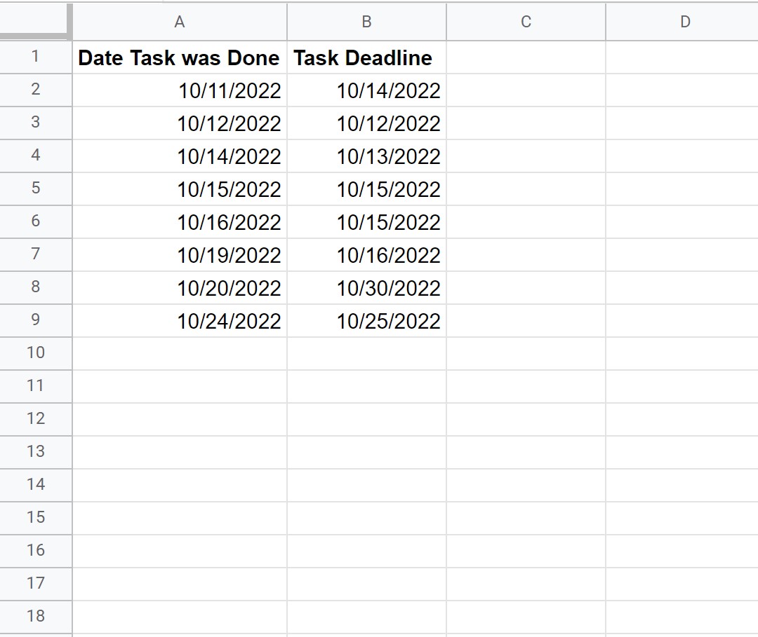Select cell A4 containing 10/14/2022
The image size is (758, 637).
click(x=180, y=156)
